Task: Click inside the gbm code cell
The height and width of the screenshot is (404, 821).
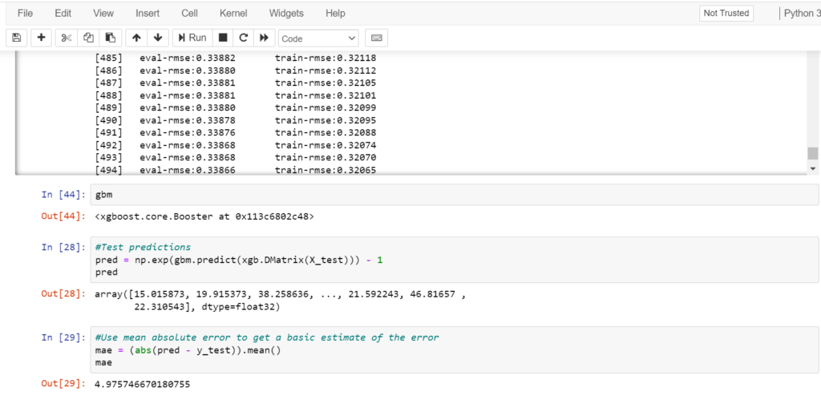Action: pyautogui.click(x=454, y=195)
